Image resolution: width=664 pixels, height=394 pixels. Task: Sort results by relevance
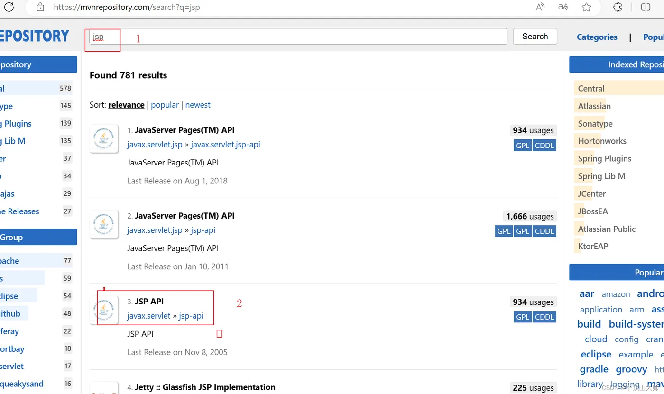pos(126,105)
